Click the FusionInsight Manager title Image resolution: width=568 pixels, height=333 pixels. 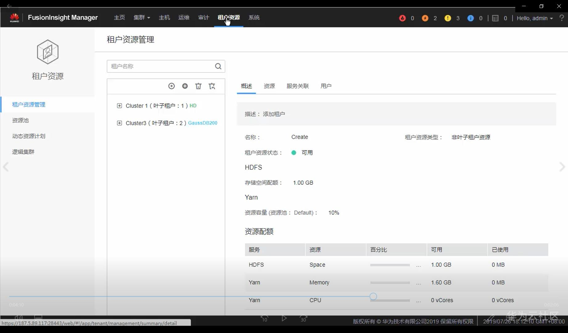(63, 18)
